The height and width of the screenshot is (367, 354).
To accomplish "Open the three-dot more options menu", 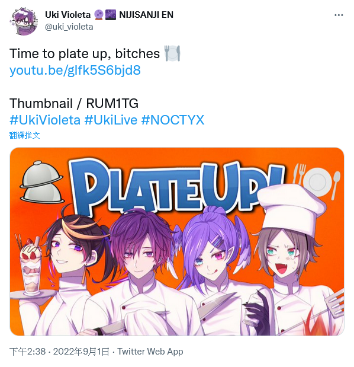I will coord(339,15).
